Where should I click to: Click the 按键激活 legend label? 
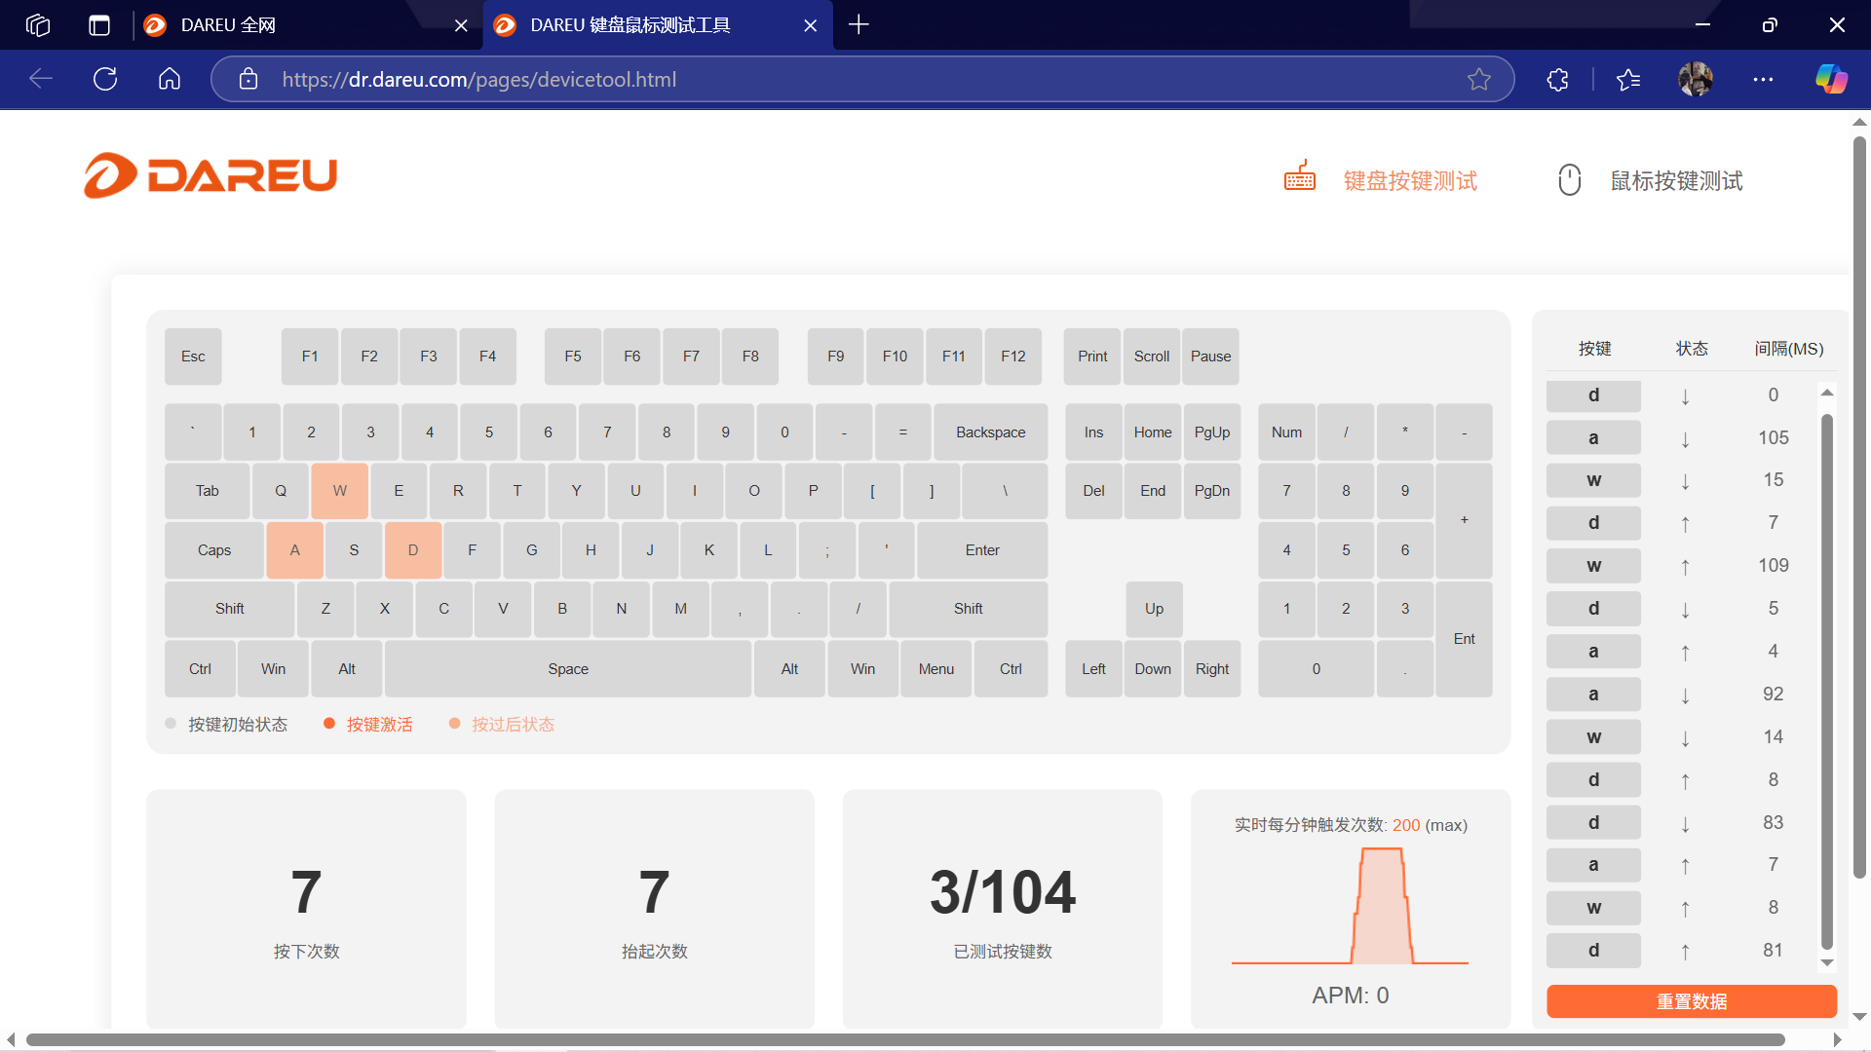click(x=379, y=725)
